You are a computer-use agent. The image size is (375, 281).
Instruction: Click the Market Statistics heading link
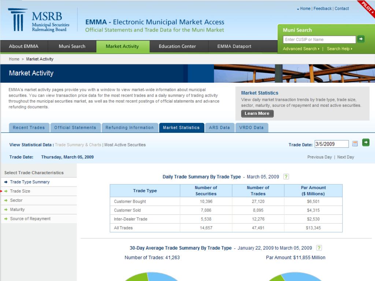pyautogui.click(x=260, y=93)
